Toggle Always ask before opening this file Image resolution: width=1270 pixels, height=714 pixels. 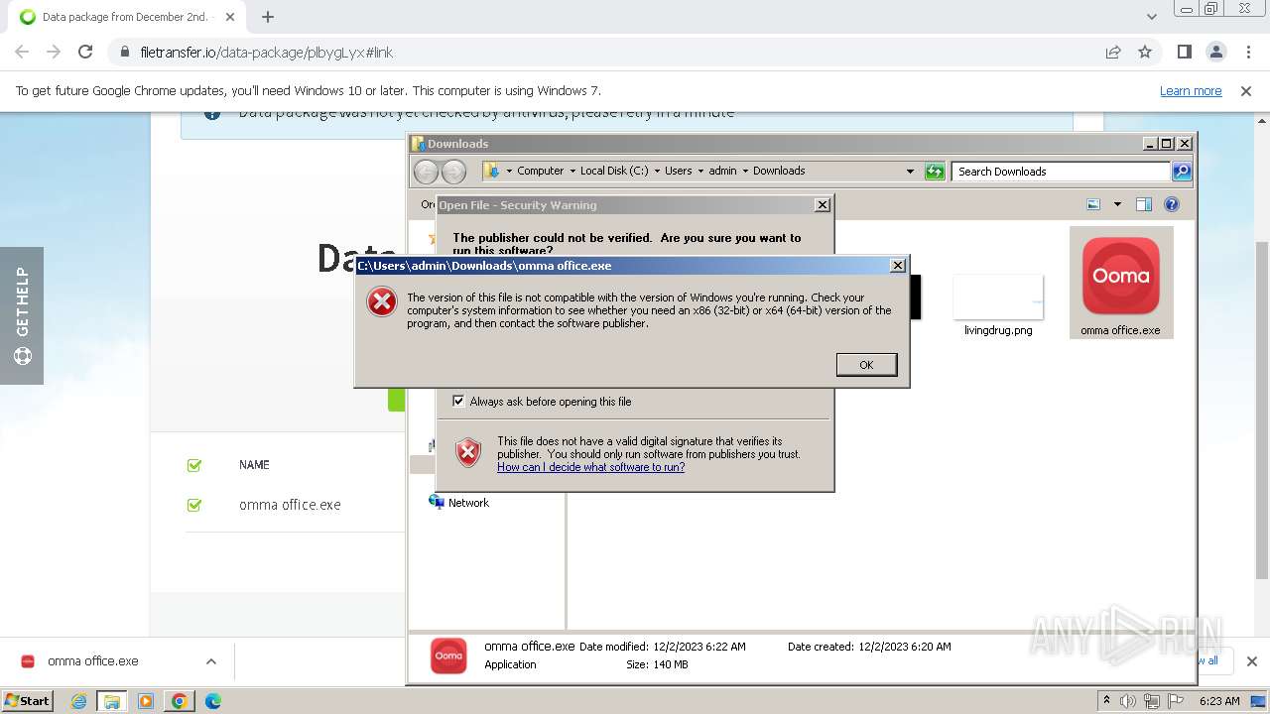pos(458,401)
